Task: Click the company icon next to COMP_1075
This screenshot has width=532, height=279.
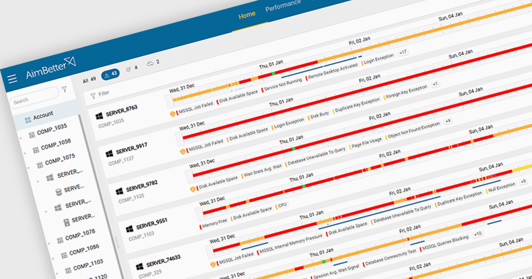Action: pos(39,165)
